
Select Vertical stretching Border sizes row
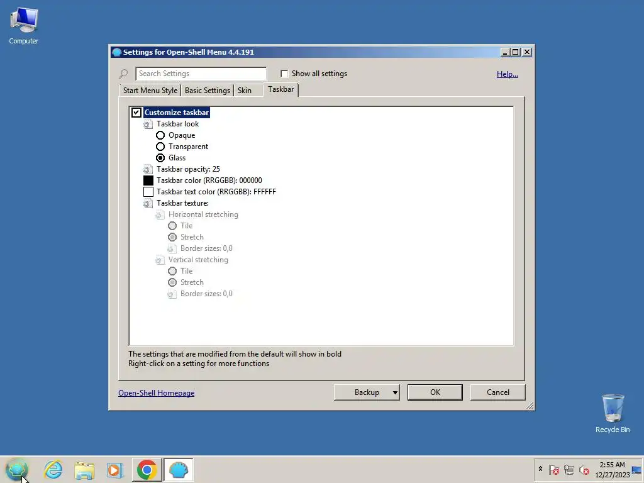coord(206,294)
